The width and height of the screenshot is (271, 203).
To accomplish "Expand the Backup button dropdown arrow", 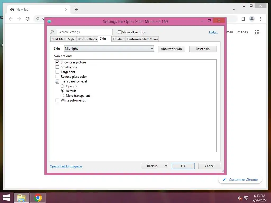I will pyautogui.click(x=166, y=166).
